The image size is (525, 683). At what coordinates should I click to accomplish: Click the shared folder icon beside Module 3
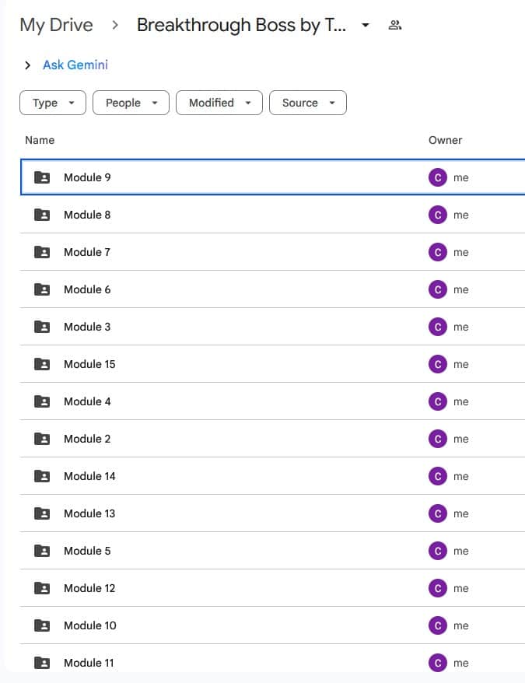click(x=42, y=327)
